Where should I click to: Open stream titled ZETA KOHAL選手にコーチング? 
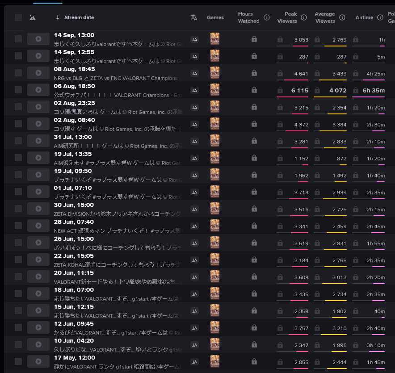118,265
